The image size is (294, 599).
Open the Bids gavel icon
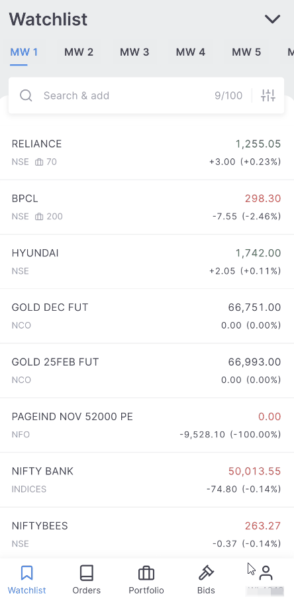point(206,573)
